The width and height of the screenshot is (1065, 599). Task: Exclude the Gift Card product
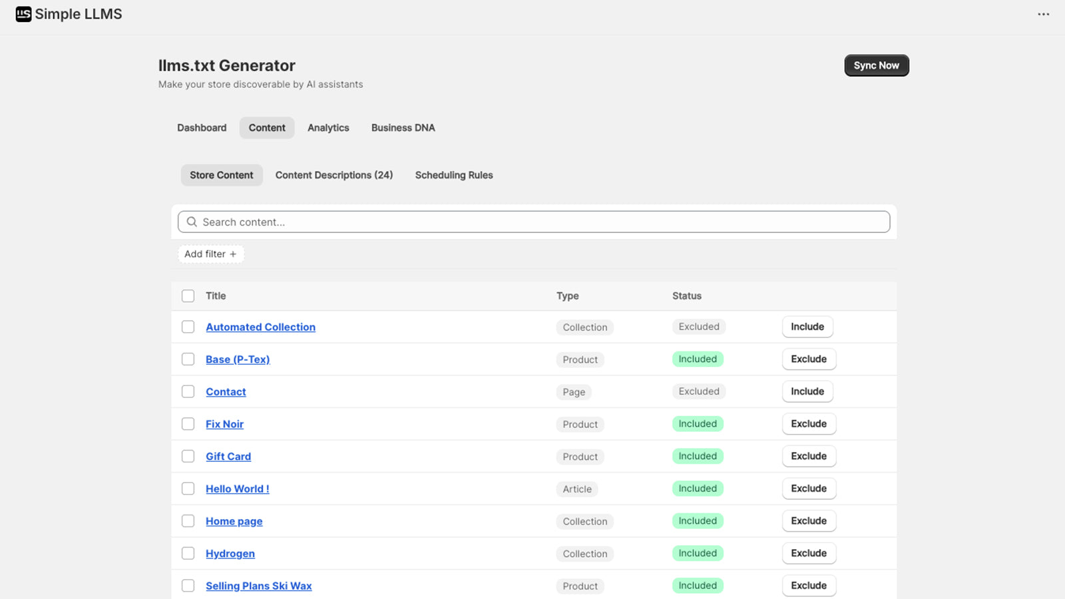[x=808, y=456]
